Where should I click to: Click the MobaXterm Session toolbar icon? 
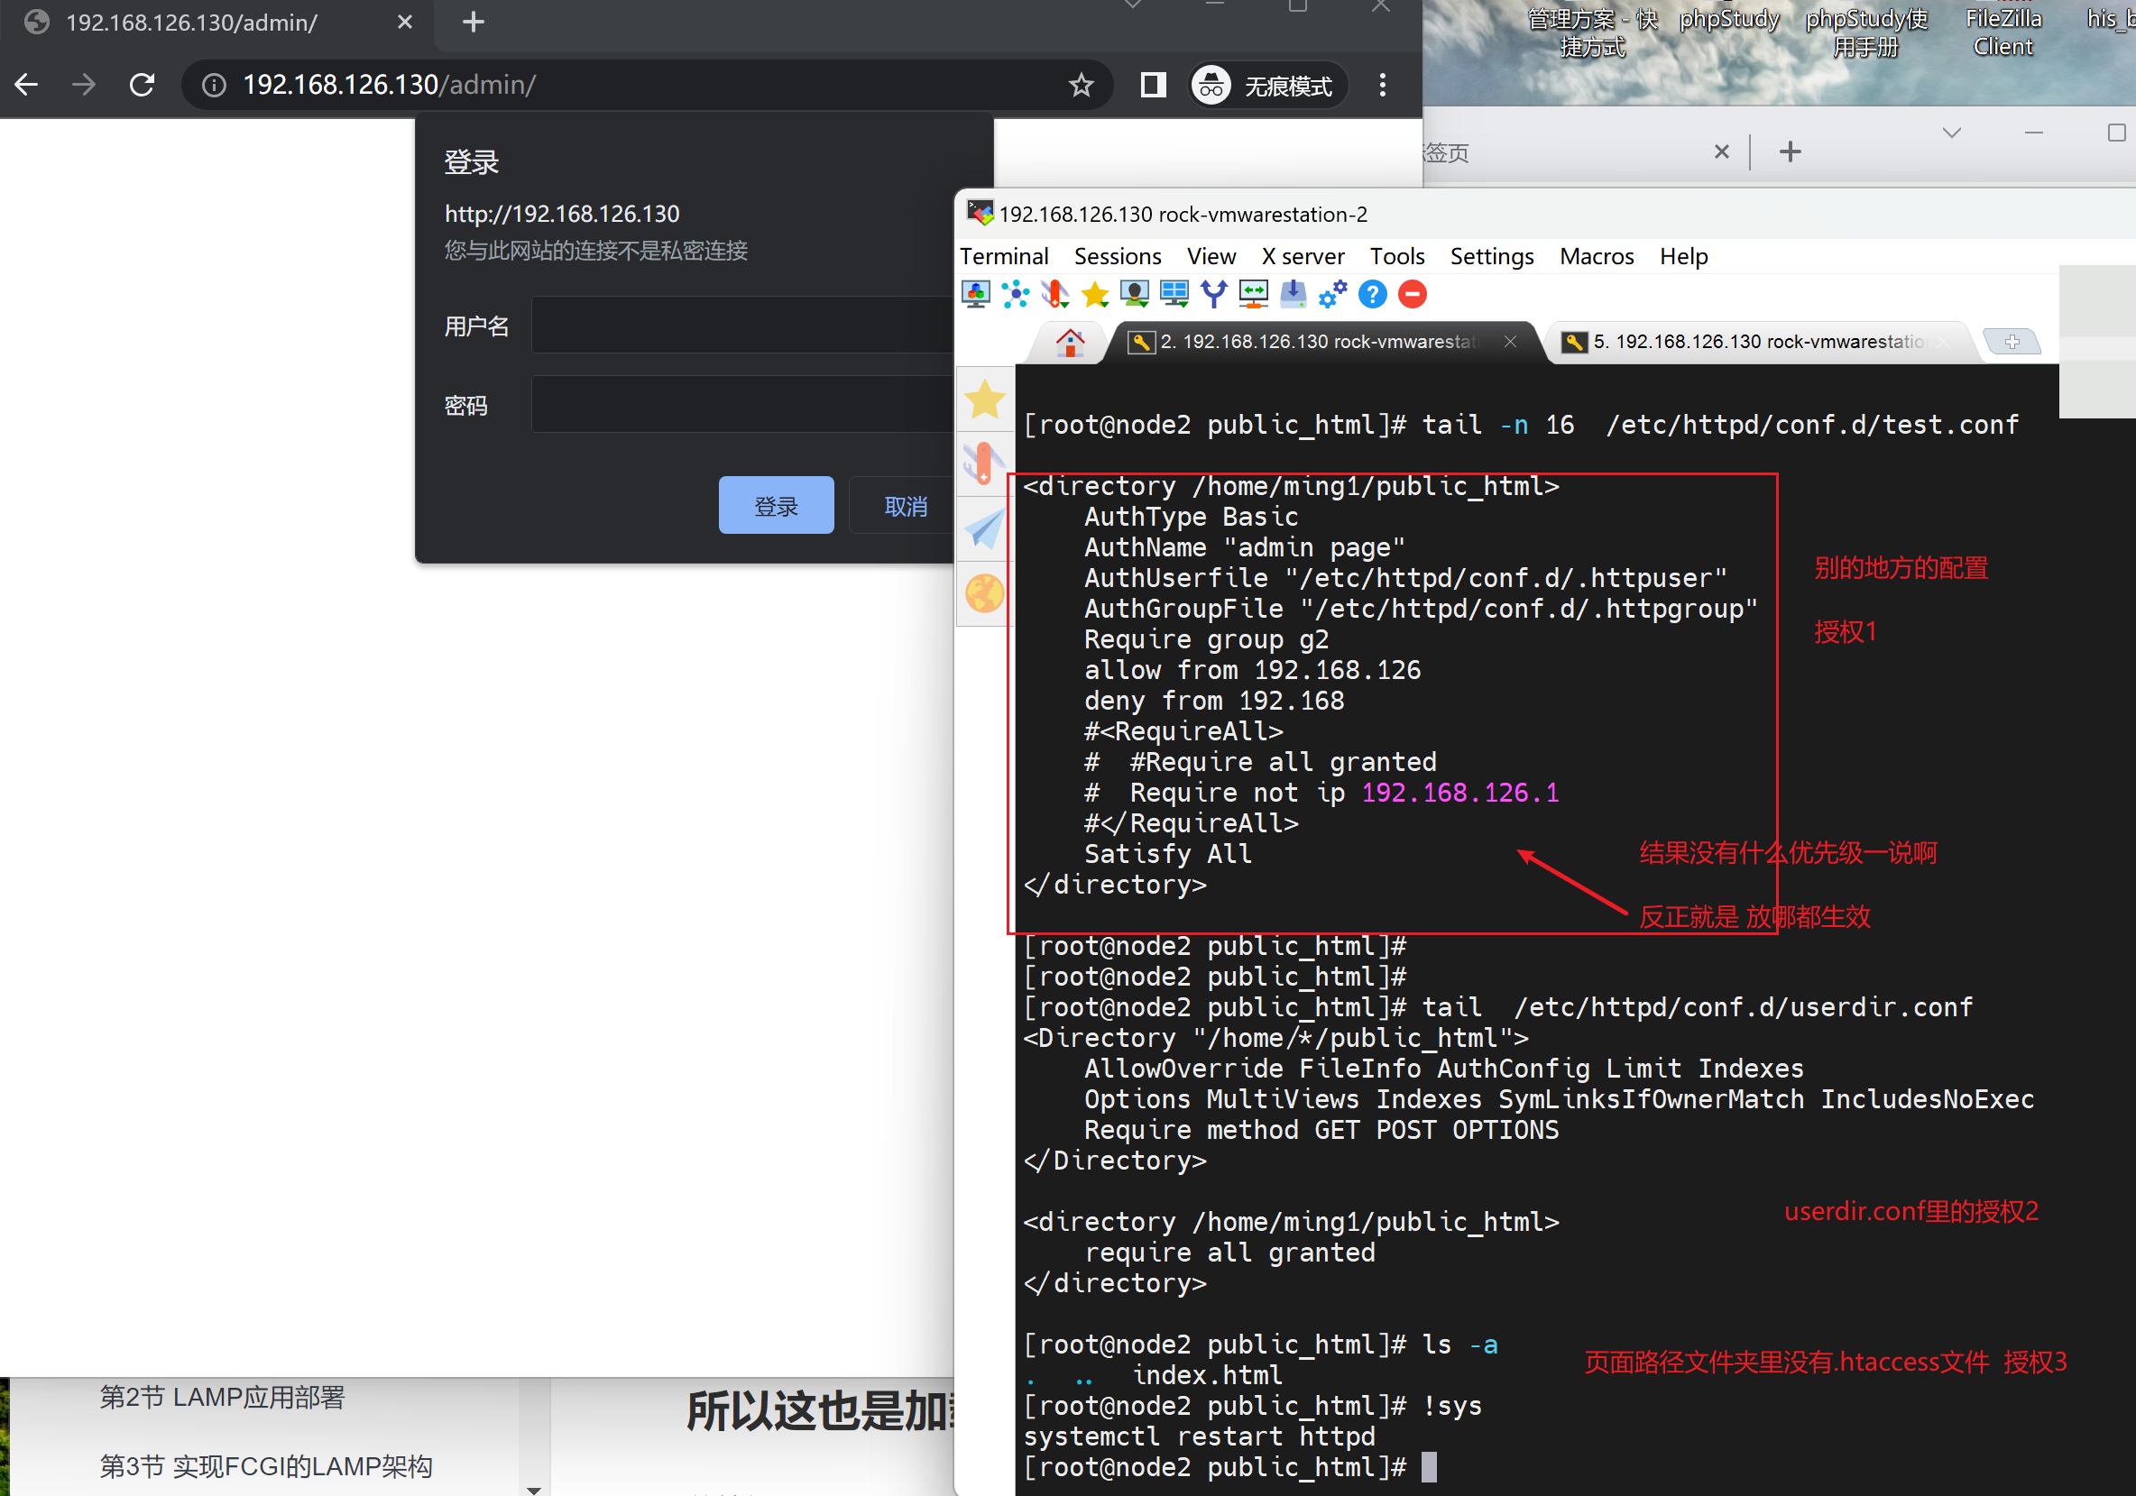pyautogui.click(x=975, y=295)
